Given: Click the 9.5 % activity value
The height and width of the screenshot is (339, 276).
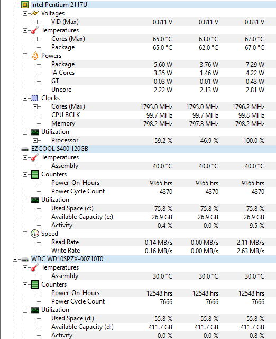Looking at the screenshot, I should tap(257, 226).
